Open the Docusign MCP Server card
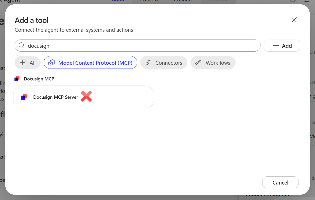This screenshot has height=200, width=315. [84, 97]
